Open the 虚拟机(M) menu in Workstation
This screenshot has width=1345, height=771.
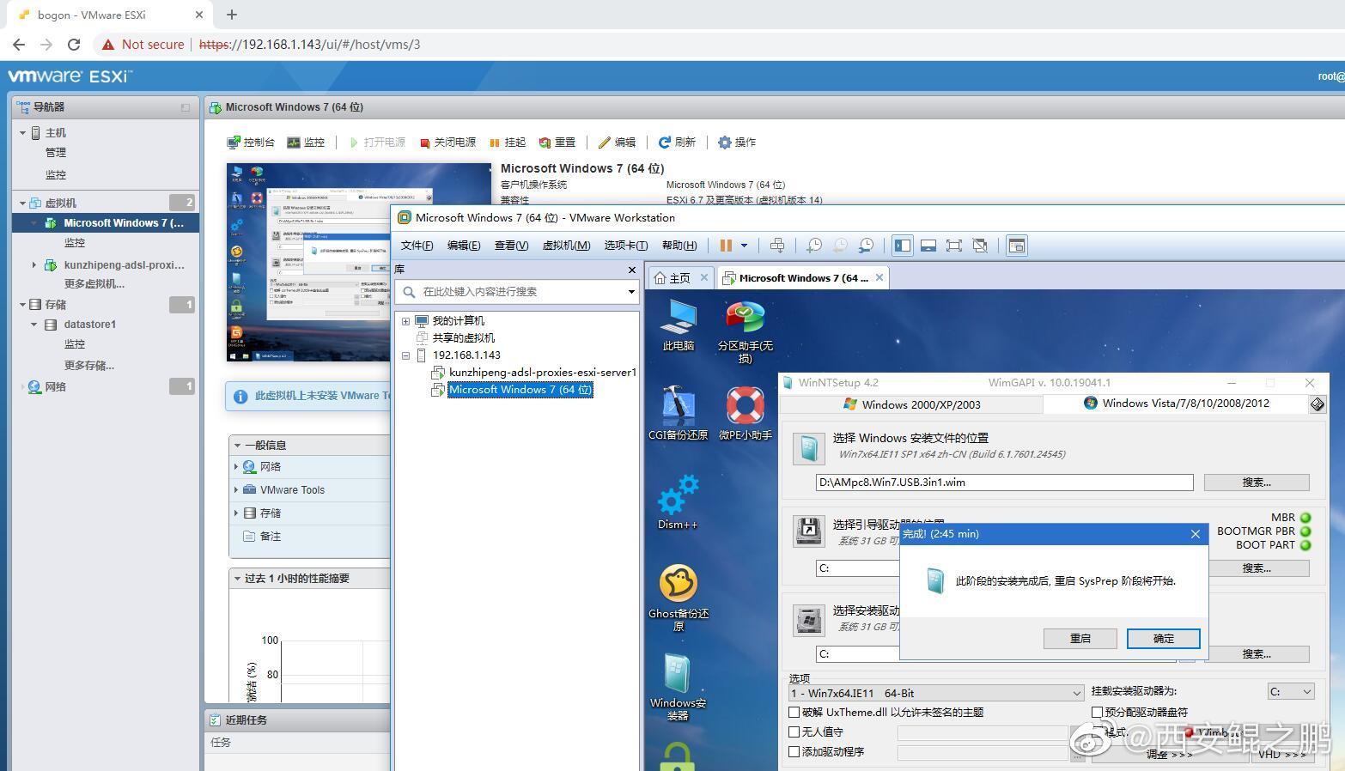pos(566,246)
